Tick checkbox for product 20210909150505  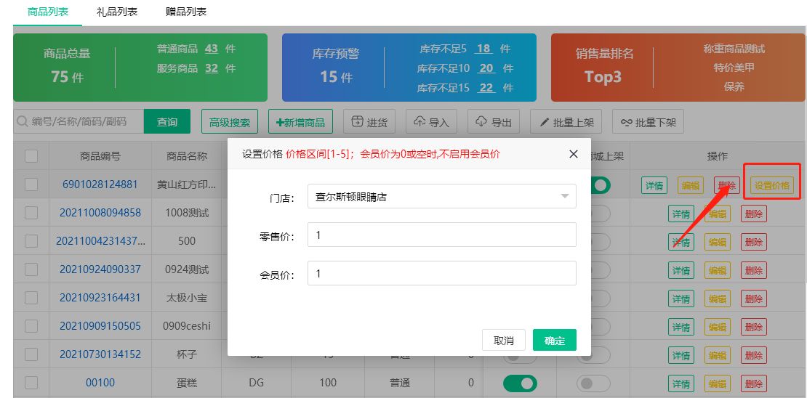click(31, 325)
